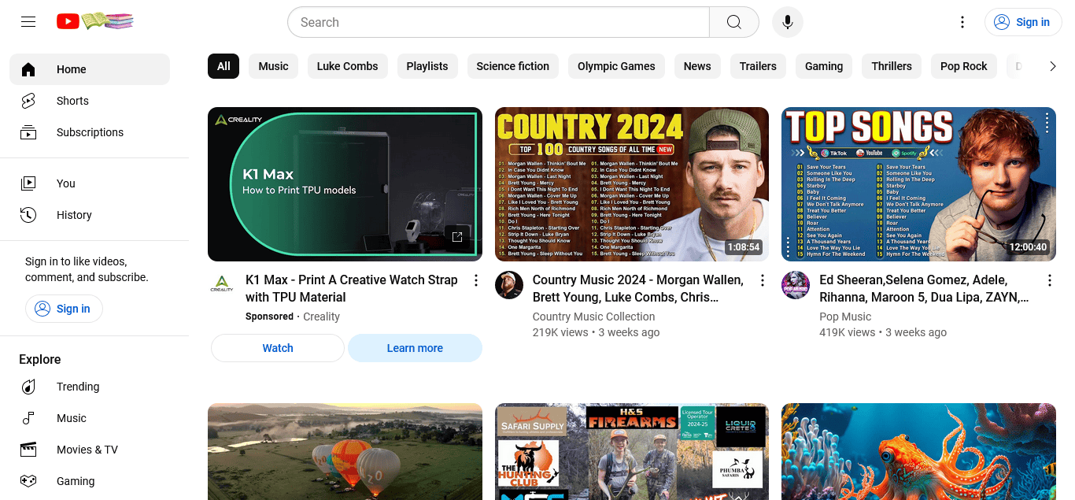Image resolution: width=1075 pixels, height=500 pixels.
Task: Click the 'Creality' channel name text
Action: tap(322, 317)
